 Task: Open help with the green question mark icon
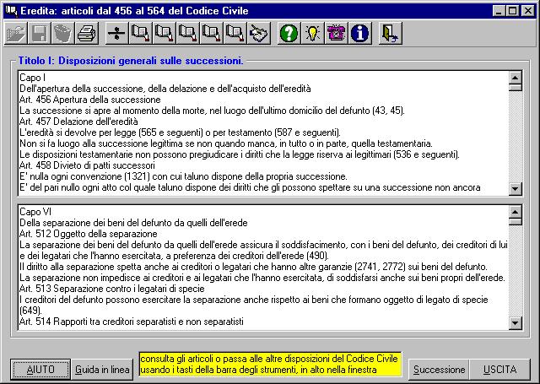289,34
